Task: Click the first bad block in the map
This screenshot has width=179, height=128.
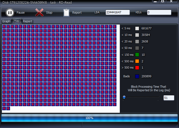Action: [x=4, y=27]
